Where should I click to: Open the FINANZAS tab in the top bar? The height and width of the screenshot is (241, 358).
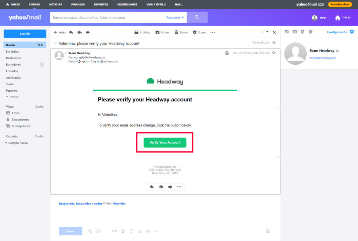click(x=78, y=4)
